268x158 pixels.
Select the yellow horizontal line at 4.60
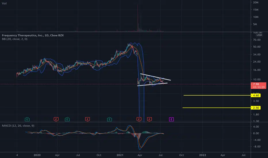tap(217, 95)
